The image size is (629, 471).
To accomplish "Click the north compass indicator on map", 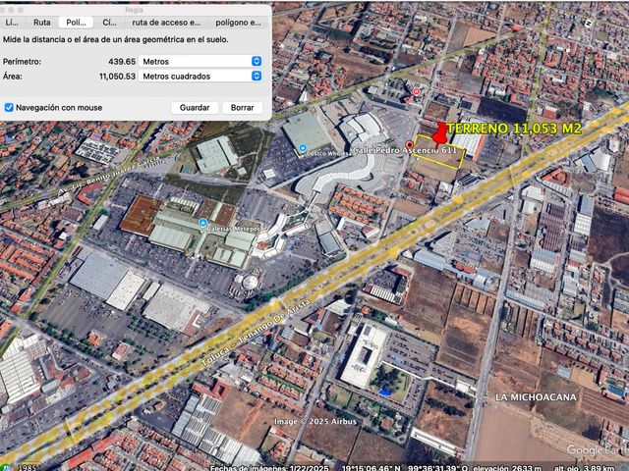I will pos(588,24).
